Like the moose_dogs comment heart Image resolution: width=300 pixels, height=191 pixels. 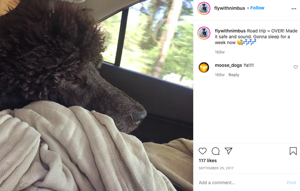coord(295,67)
